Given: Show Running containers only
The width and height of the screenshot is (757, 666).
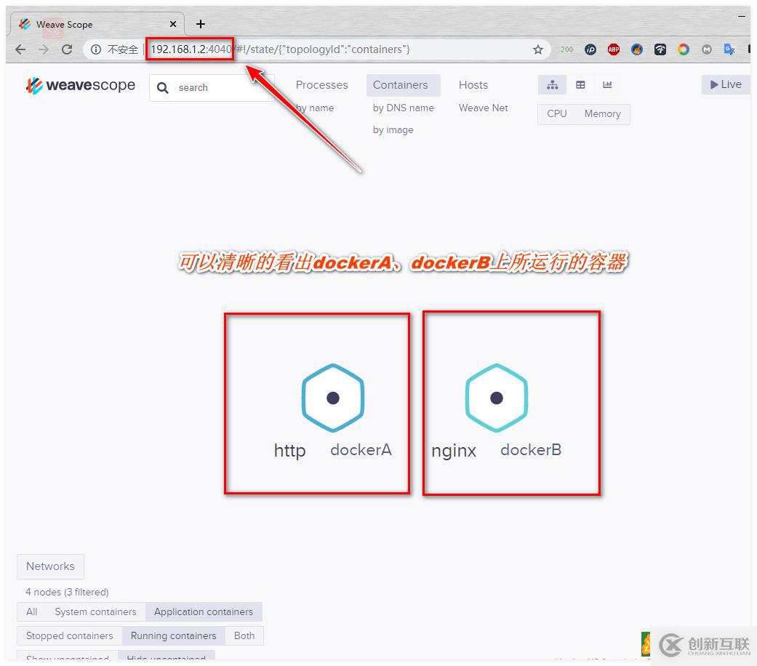Looking at the screenshot, I should (x=173, y=636).
